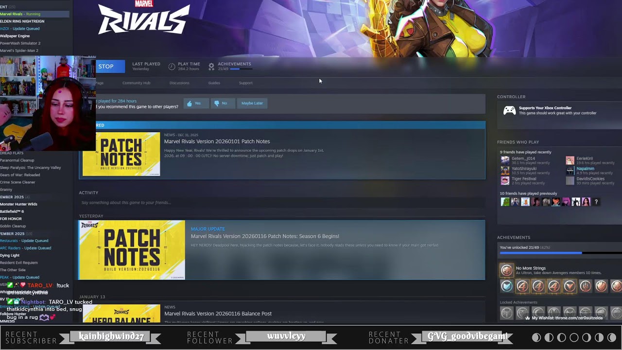Click the crown icon beside My Wishlist
This screenshot has height=350, width=622.
[528, 318]
